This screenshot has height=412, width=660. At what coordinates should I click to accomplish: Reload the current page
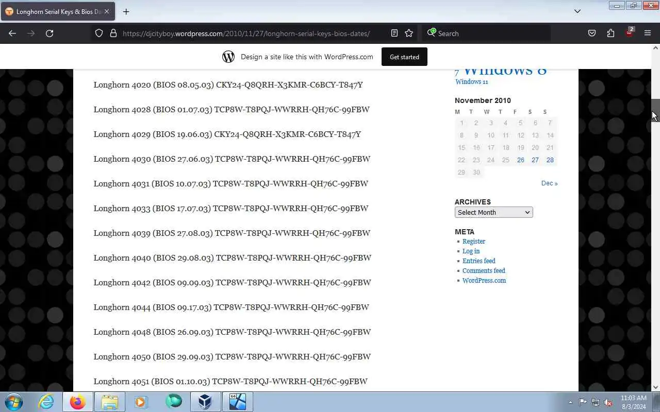tap(49, 33)
